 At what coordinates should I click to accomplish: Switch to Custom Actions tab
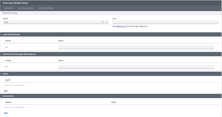(x=26, y=8)
